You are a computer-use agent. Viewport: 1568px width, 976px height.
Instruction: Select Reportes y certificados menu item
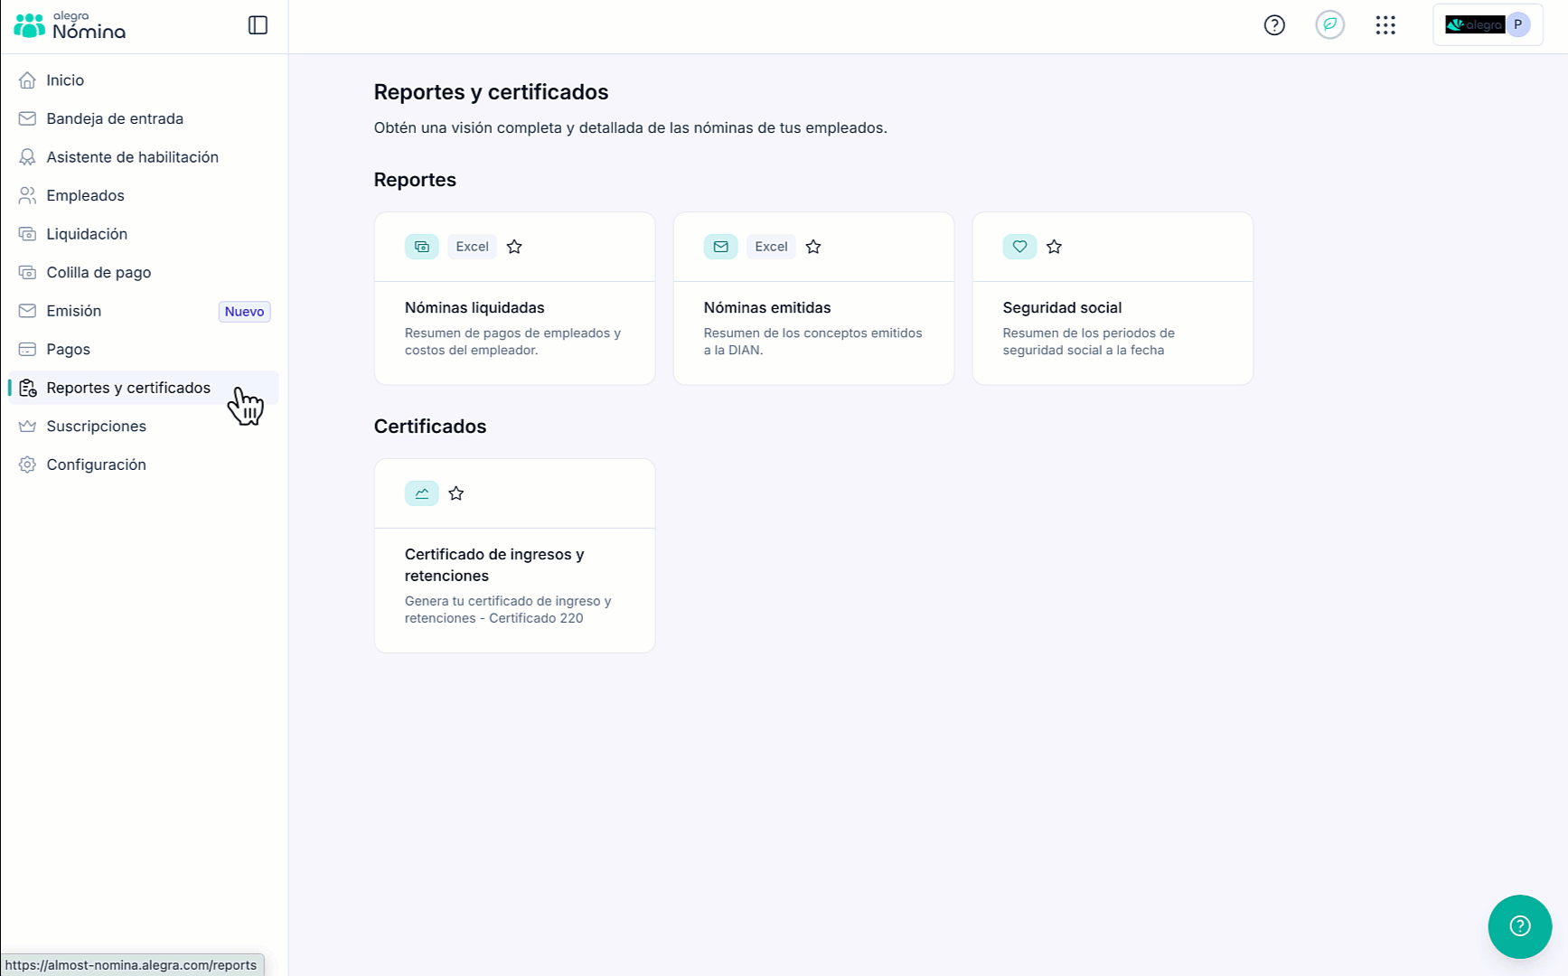144,388
